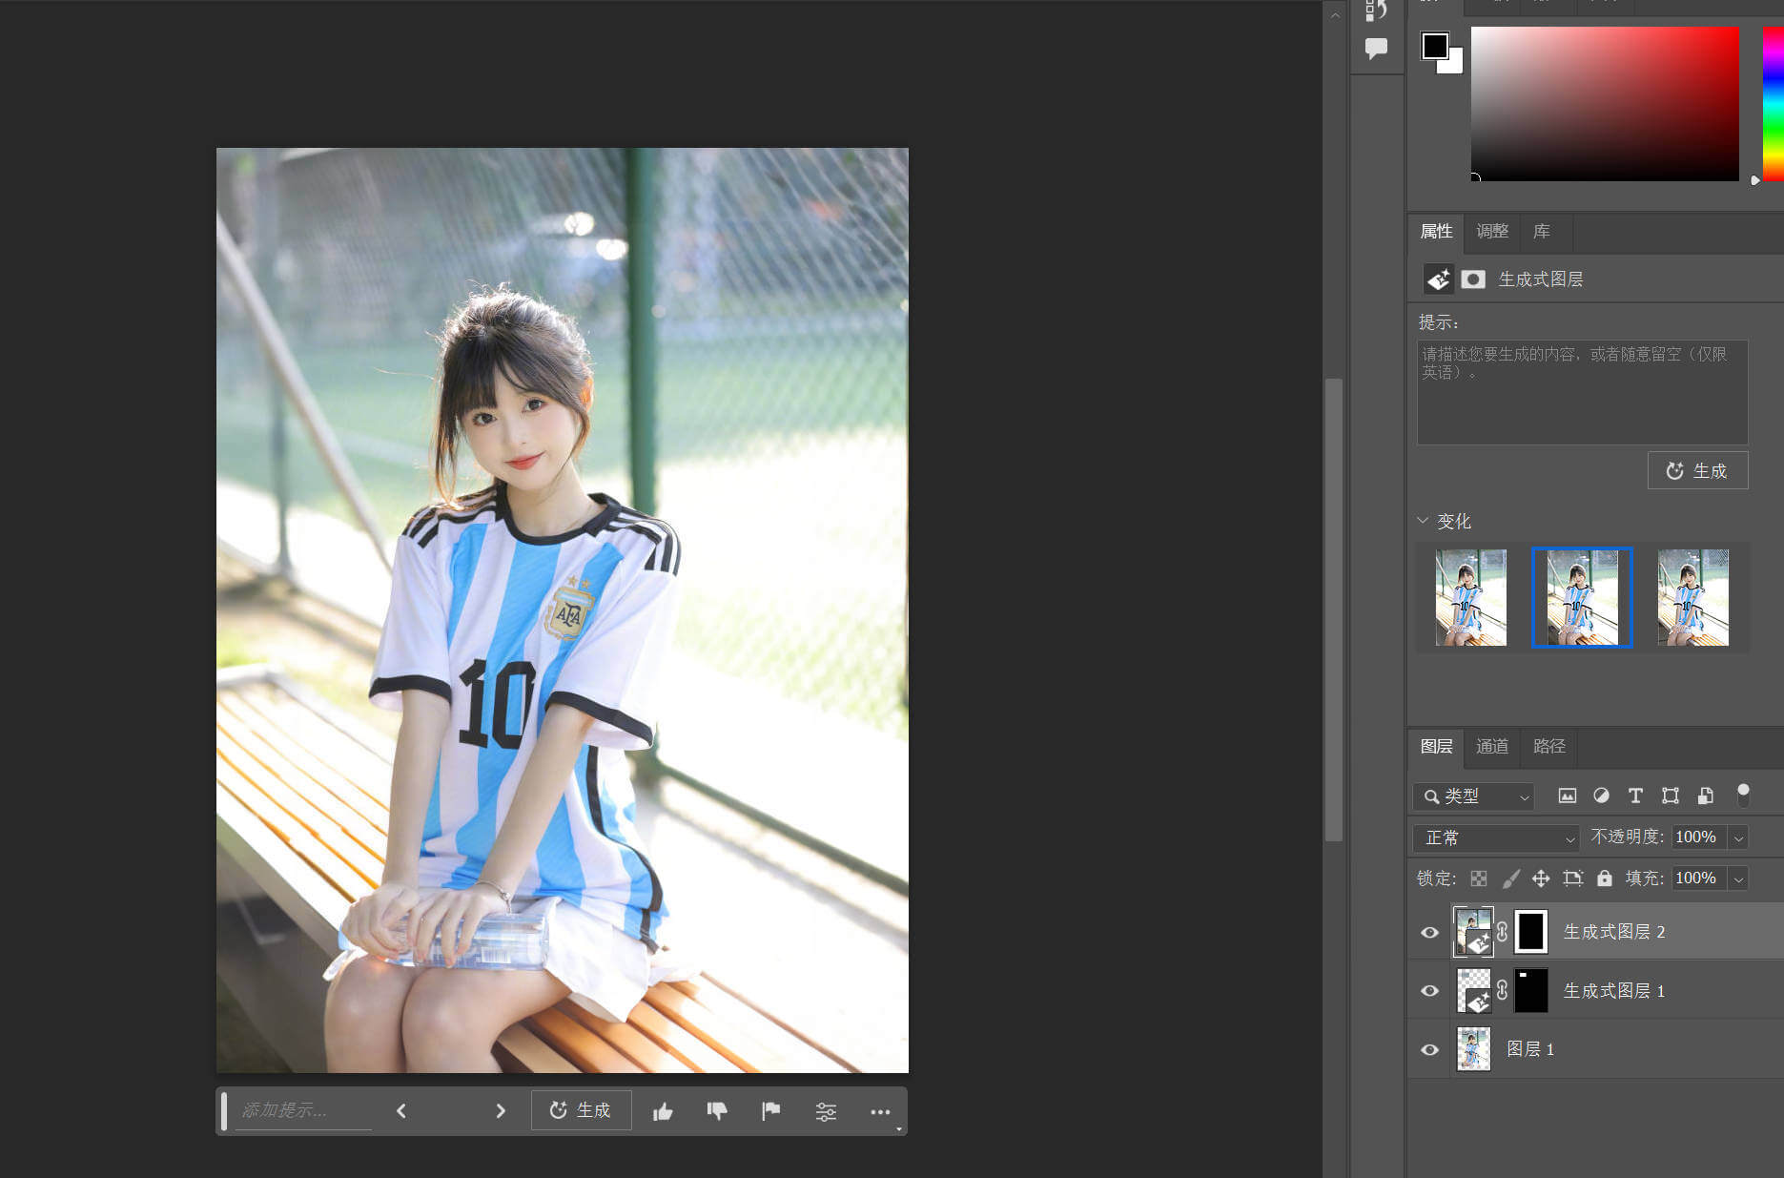The width and height of the screenshot is (1784, 1178).
Task: Switch to the 通道 tab
Action: click(x=1492, y=747)
